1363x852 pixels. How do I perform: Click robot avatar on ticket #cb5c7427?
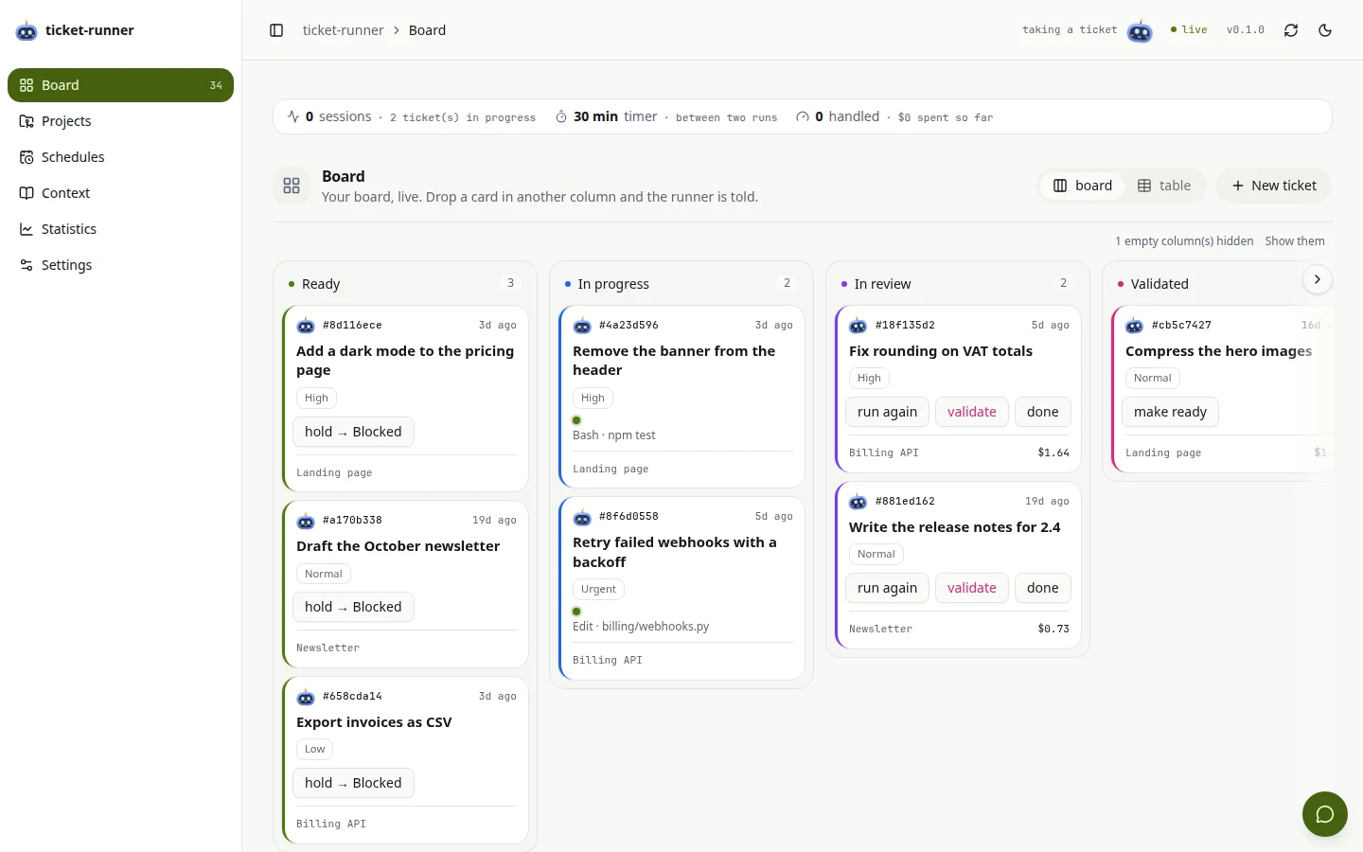1135,326
